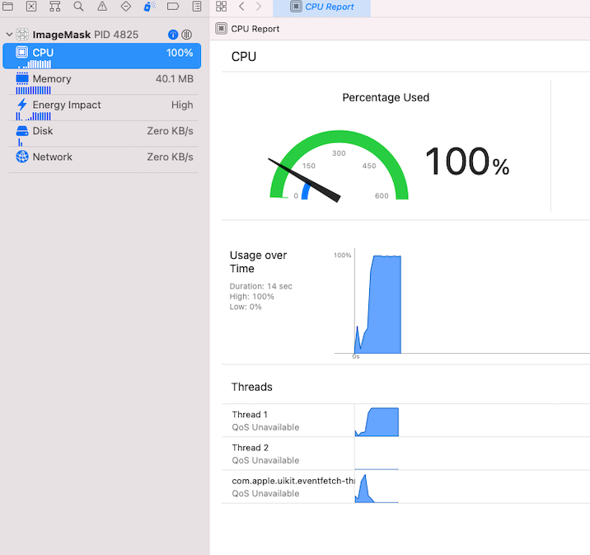Click the High: 100% label

coord(251,296)
